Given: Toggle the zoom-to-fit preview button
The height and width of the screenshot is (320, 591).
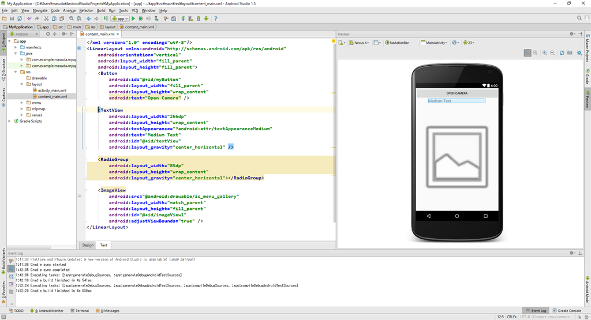Looking at the screenshot, I should (x=528, y=52).
